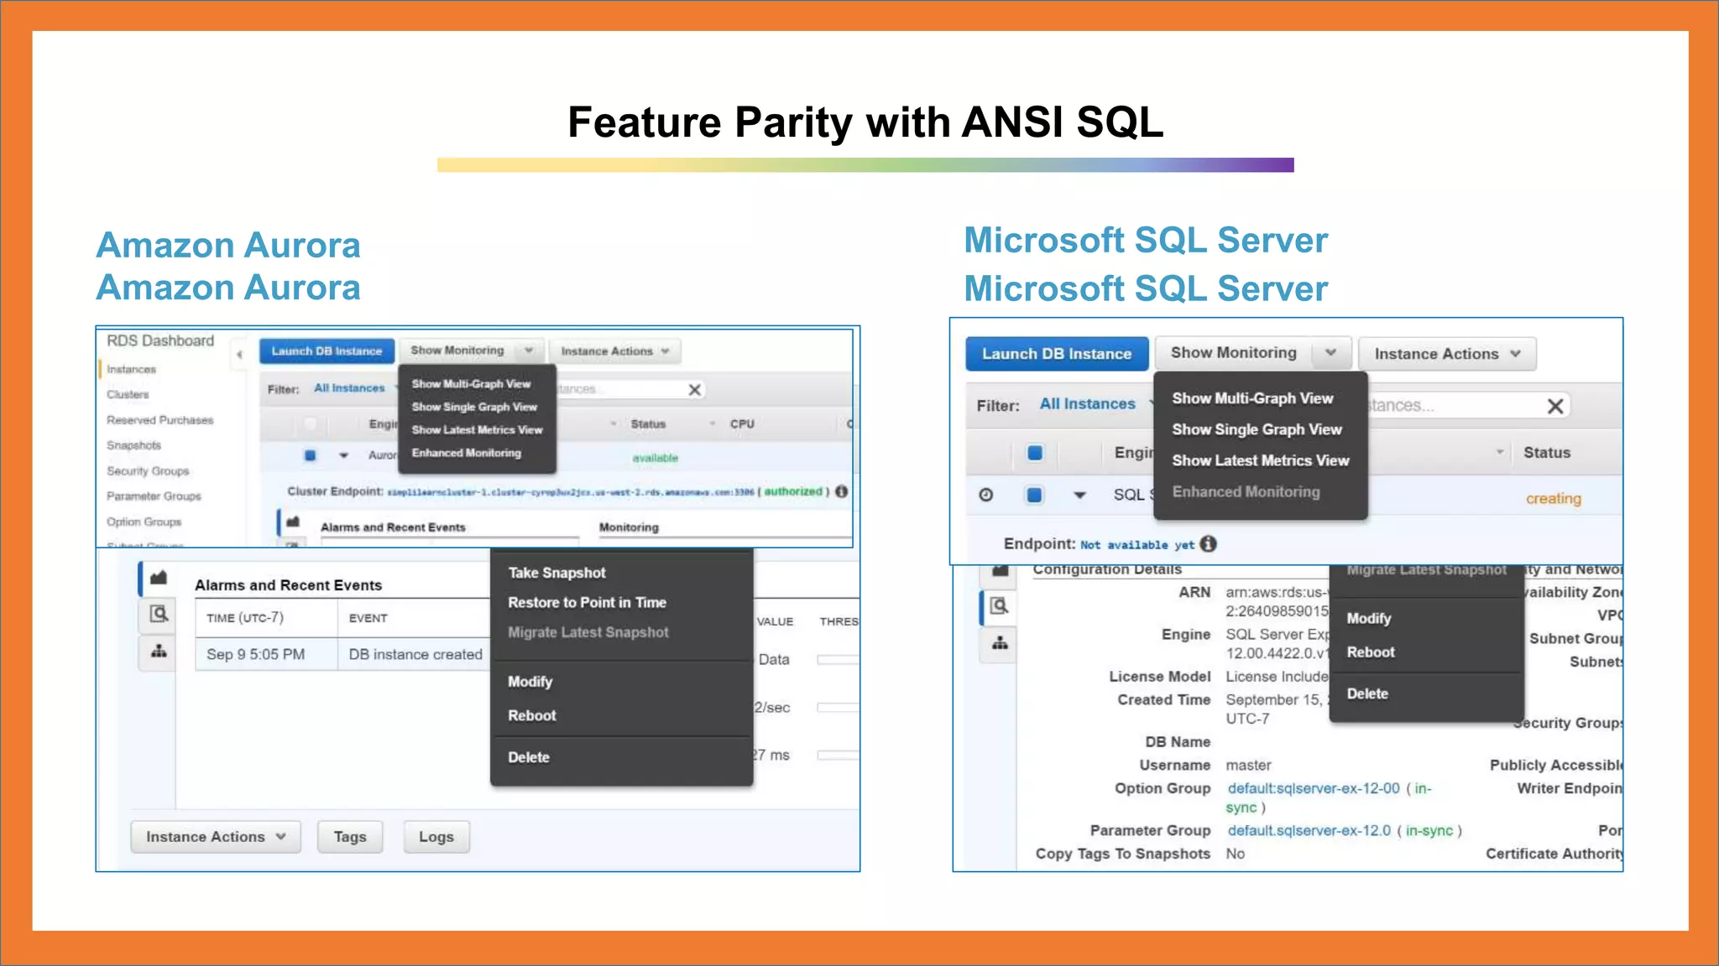1719x966 pixels.
Task: Open the large Show Monitoring dropdown arrow
Action: click(x=1330, y=353)
